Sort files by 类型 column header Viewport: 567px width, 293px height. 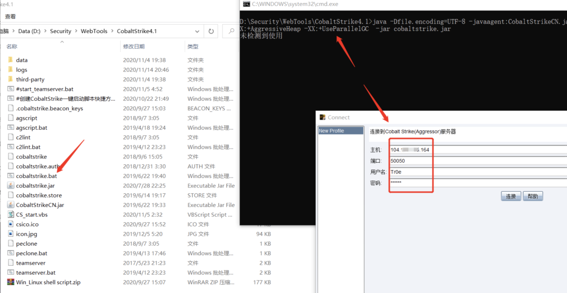(193, 46)
